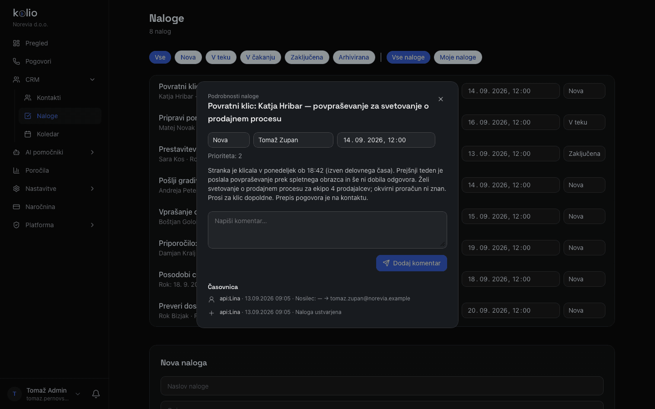Click the Tomaž Admin avatar
The width and height of the screenshot is (655, 409).
coord(15,394)
